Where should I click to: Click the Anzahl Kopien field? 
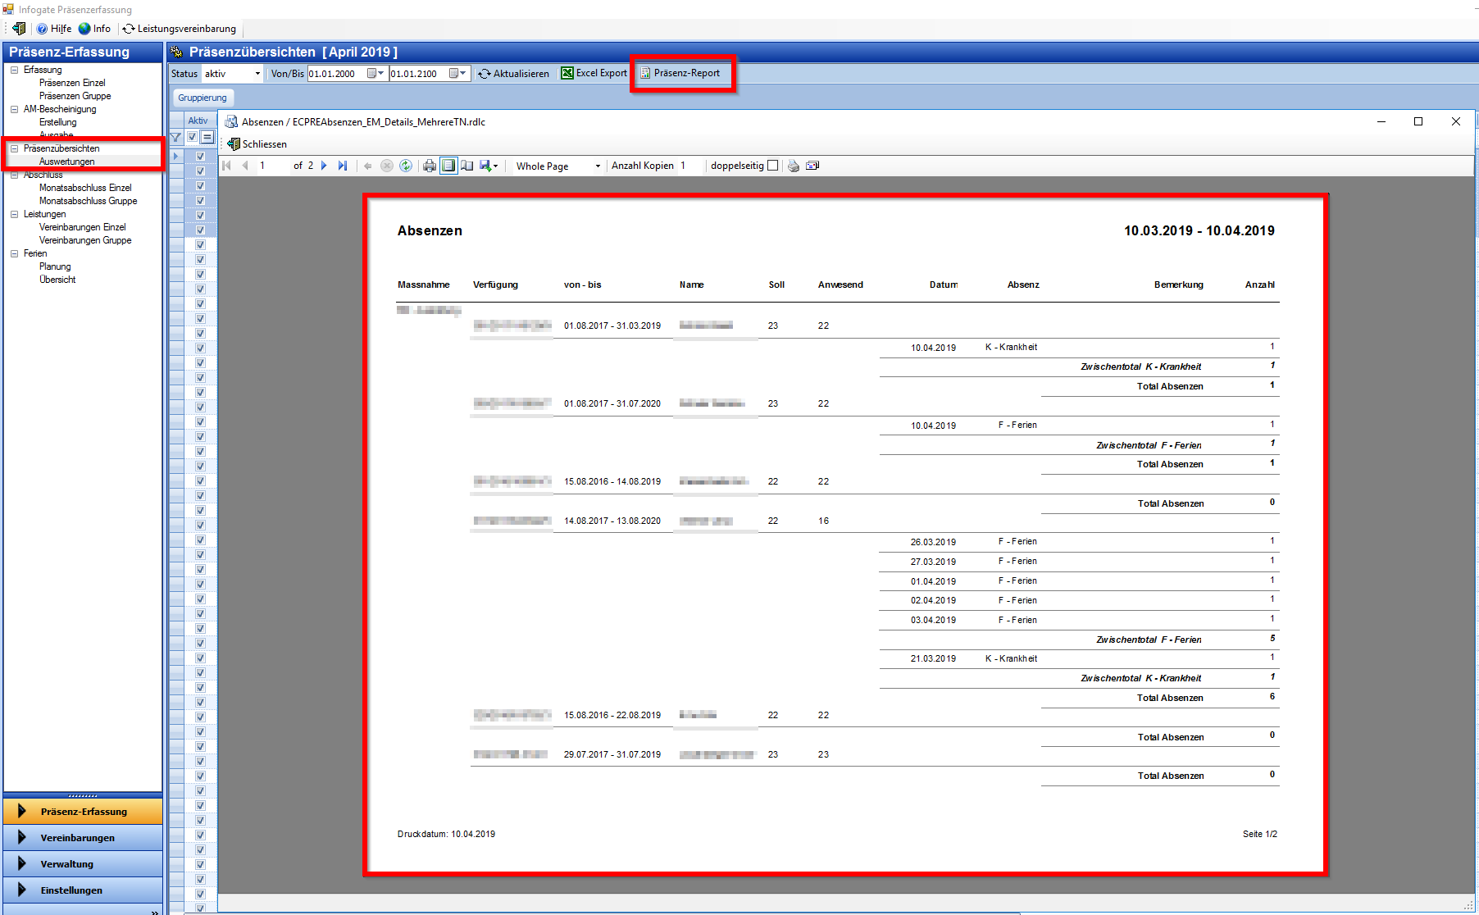click(689, 166)
